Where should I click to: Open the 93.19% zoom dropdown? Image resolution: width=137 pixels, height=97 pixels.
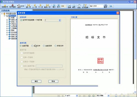tap(108, 96)
